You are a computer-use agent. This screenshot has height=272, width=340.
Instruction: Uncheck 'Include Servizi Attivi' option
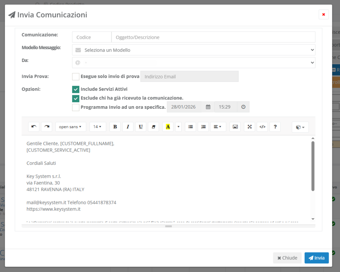click(x=76, y=89)
